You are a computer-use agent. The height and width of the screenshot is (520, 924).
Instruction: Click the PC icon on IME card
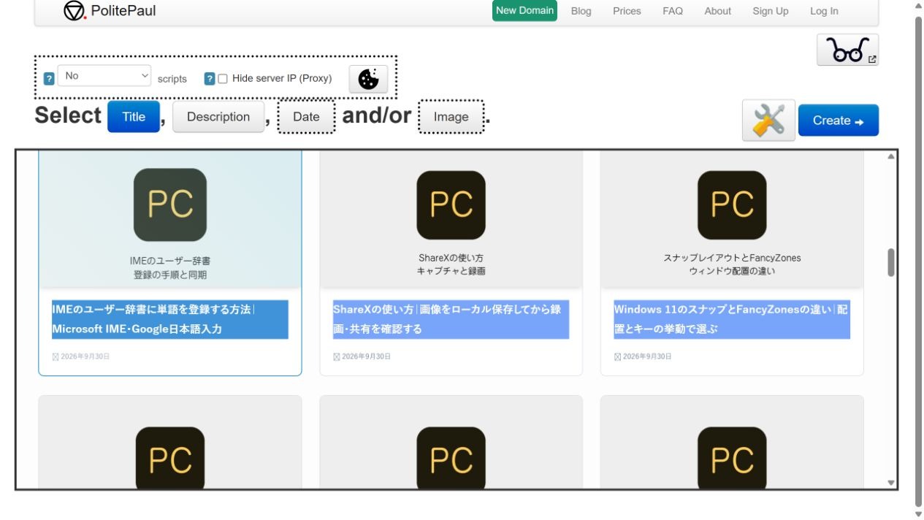pyautogui.click(x=170, y=205)
